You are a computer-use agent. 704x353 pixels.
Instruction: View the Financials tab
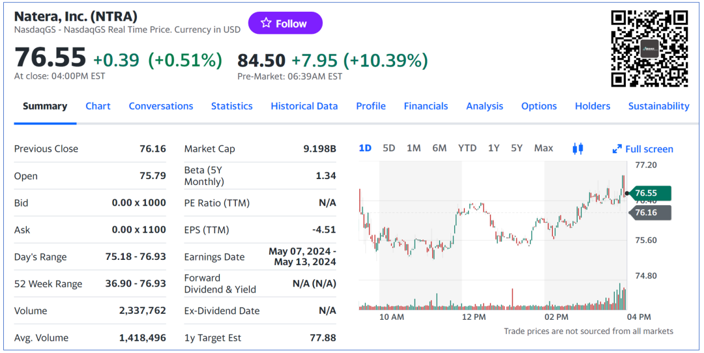click(426, 106)
